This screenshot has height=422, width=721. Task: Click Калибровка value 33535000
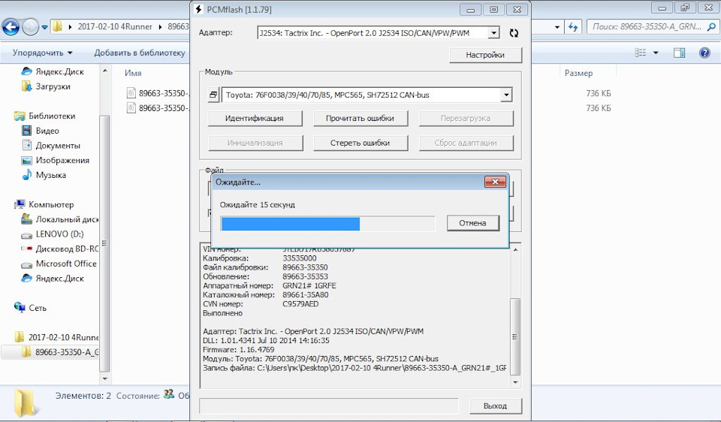(300, 258)
